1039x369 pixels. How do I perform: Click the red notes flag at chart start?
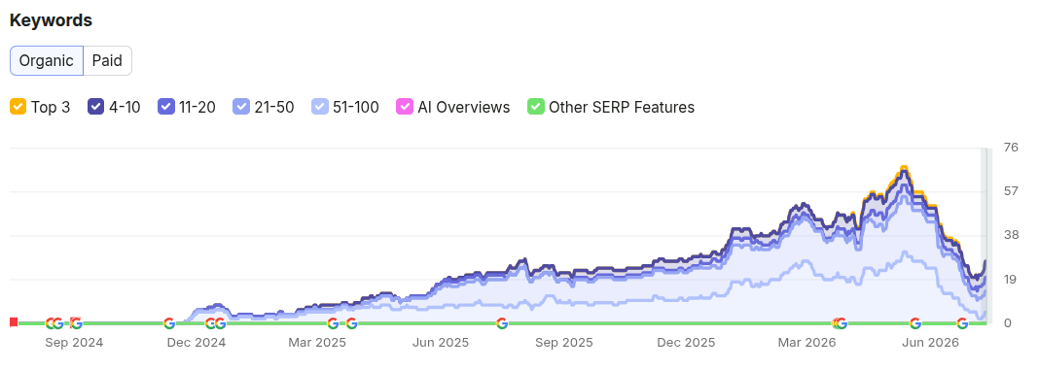14,322
